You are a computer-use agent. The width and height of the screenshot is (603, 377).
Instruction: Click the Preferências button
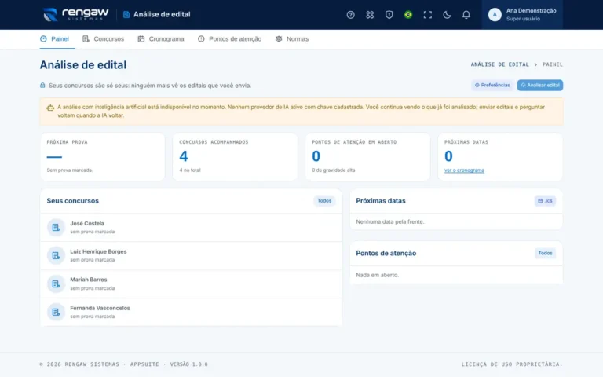[492, 85]
